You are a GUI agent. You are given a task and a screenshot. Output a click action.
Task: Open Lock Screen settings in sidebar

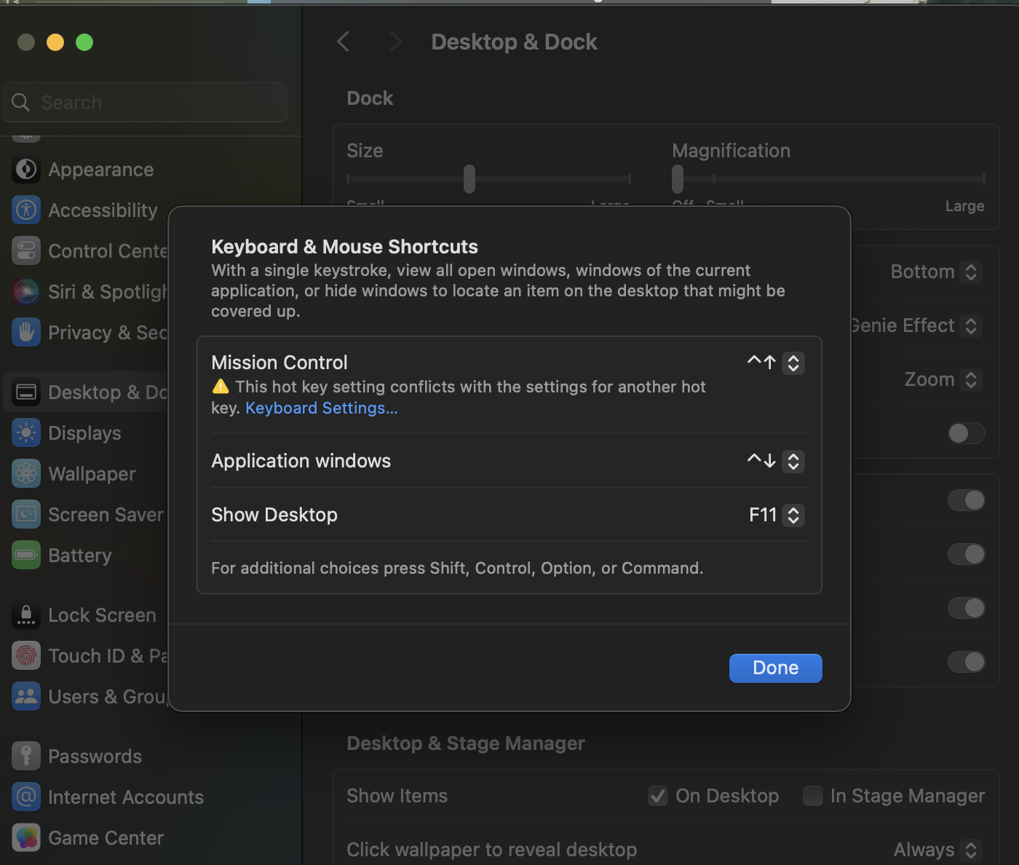click(x=102, y=615)
